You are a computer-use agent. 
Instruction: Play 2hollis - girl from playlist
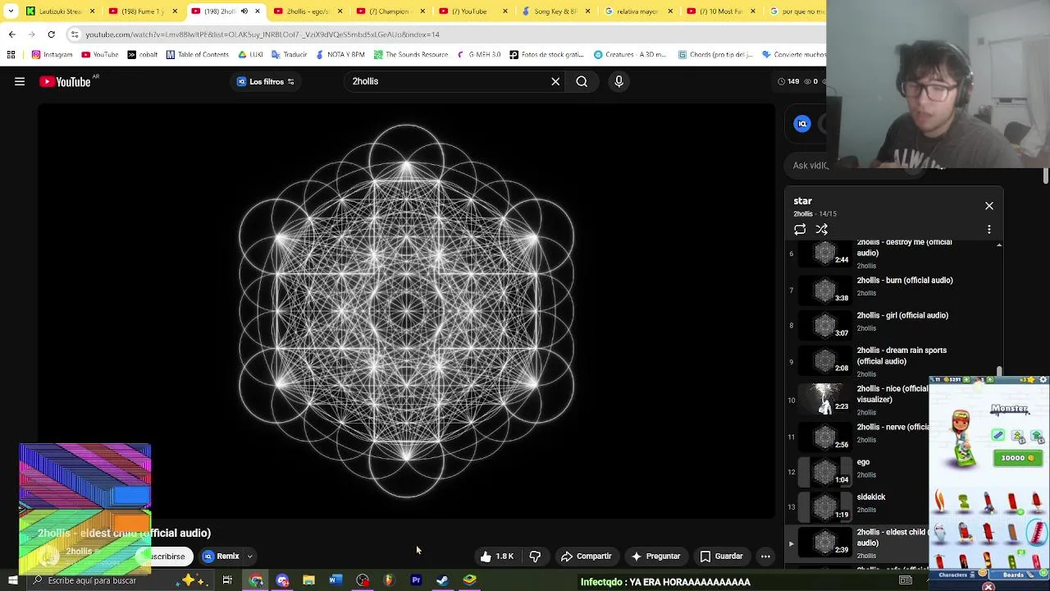point(892,324)
